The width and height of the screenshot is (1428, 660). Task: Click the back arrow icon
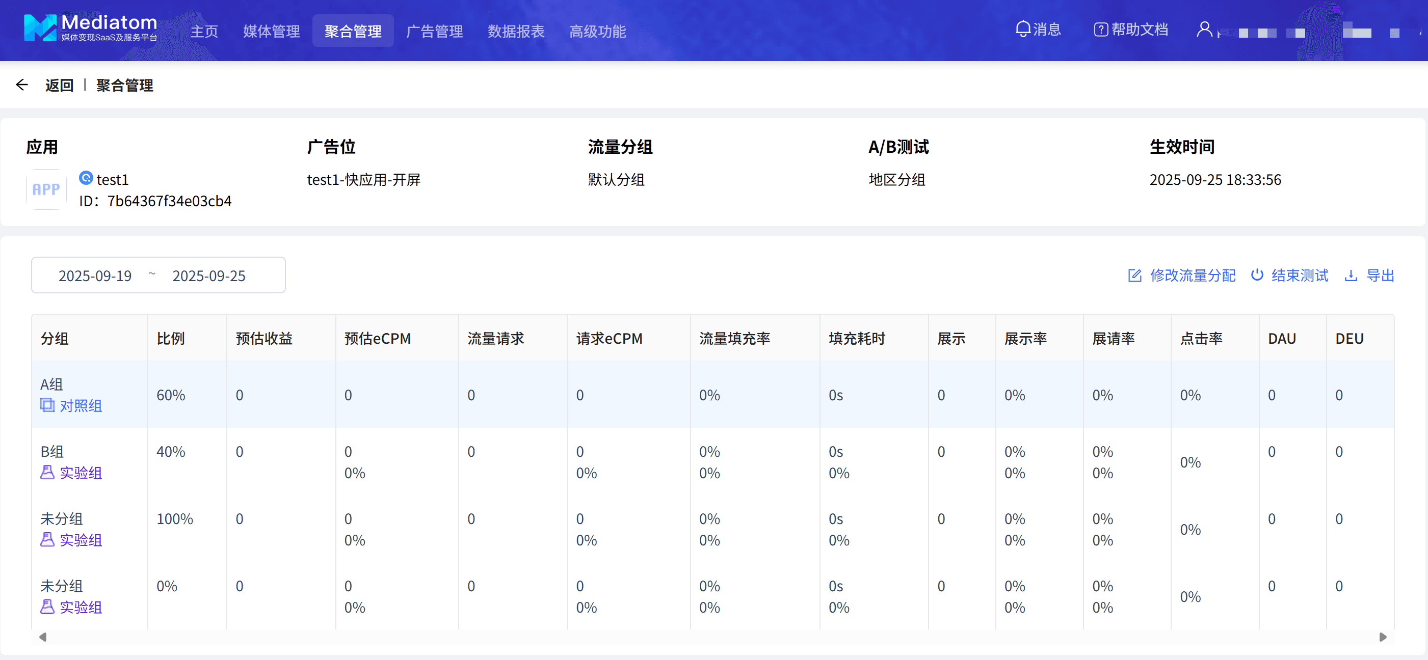[x=22, y=85]
